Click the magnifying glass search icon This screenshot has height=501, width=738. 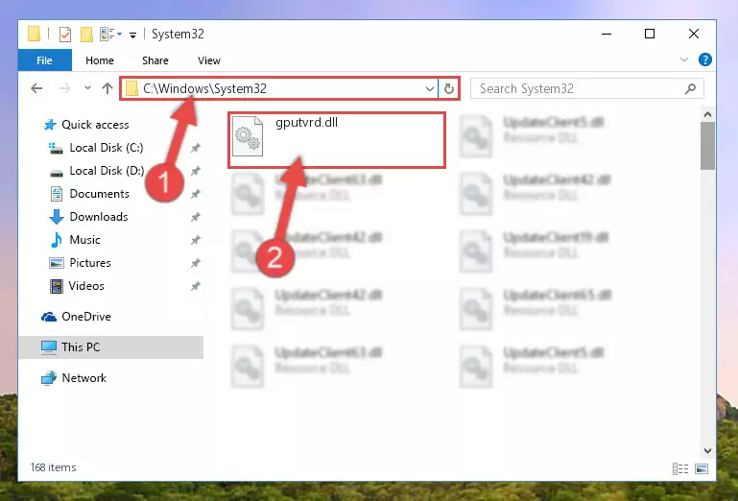pos(690,88)
